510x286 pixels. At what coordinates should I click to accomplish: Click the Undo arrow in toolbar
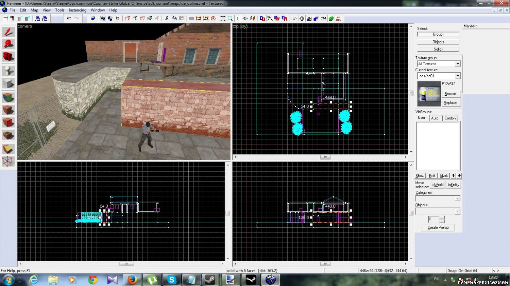69,18
